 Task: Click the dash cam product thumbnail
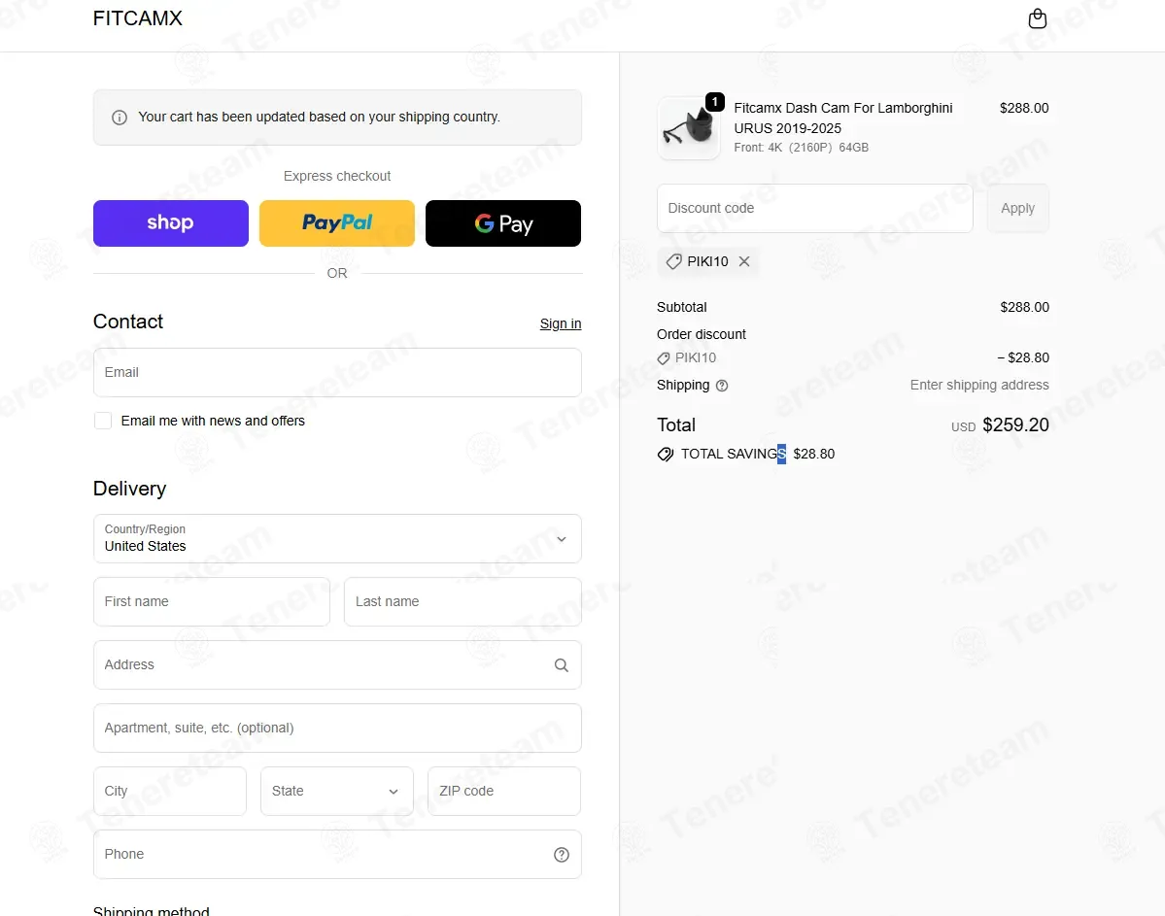click(689, 128)
